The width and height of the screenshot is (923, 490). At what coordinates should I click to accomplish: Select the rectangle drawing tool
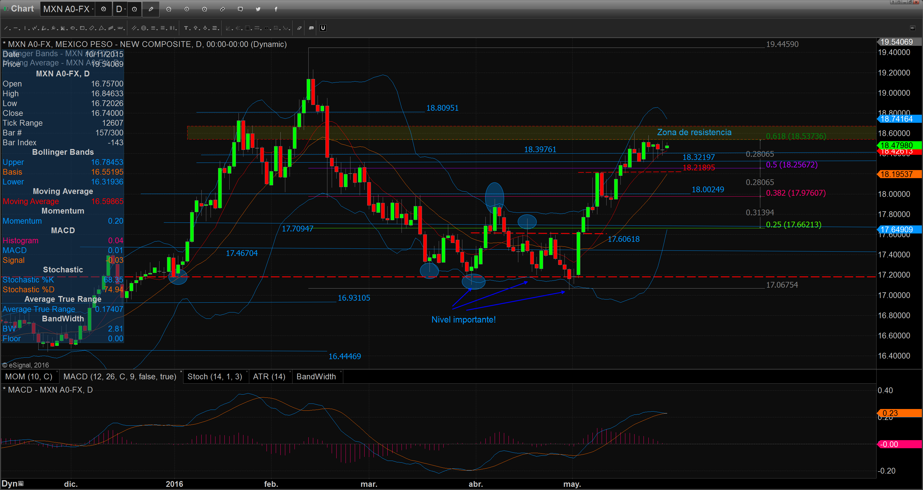[82, 28]
